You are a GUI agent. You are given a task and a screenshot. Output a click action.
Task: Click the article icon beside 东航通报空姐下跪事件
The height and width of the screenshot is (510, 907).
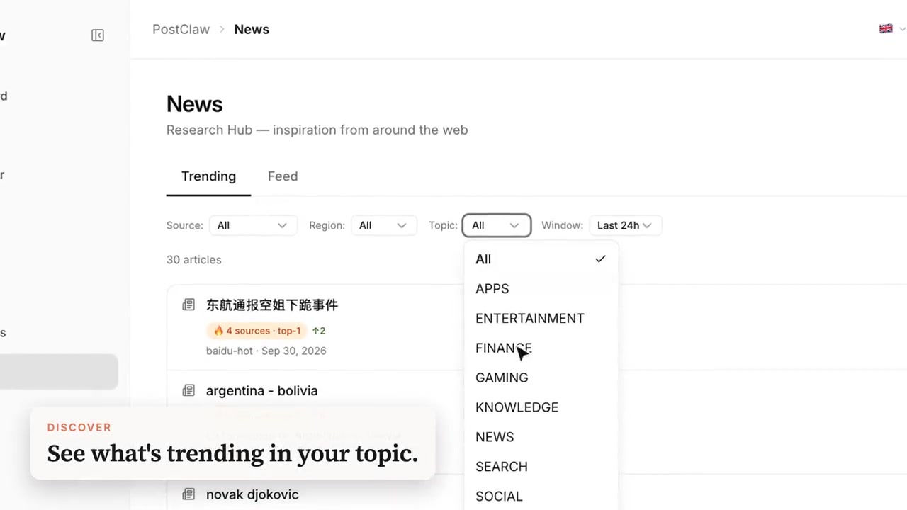coord(188,305)
